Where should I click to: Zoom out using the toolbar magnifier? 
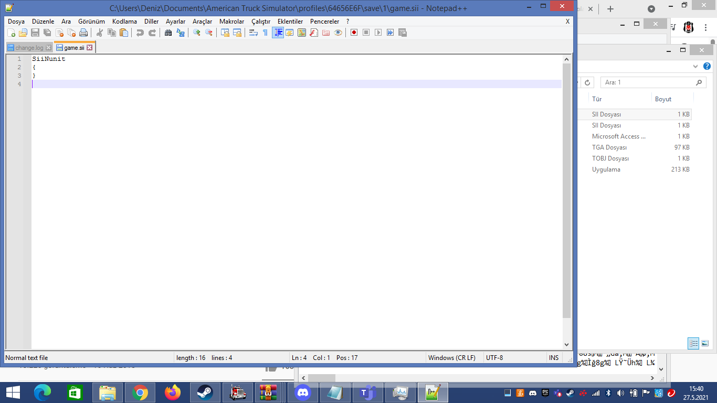[209, 33]
